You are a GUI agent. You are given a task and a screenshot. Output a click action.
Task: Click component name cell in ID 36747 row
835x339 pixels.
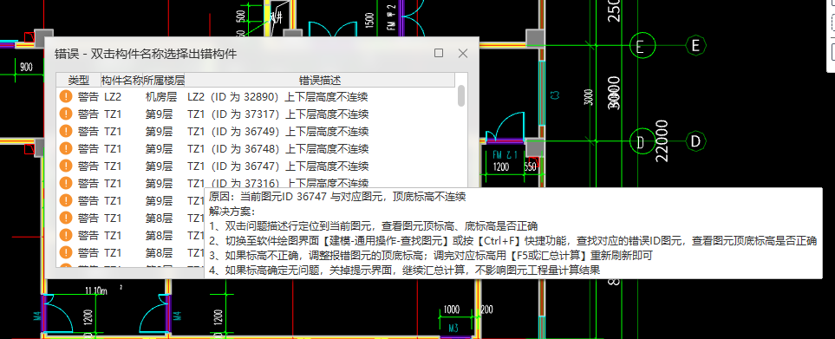113,166
